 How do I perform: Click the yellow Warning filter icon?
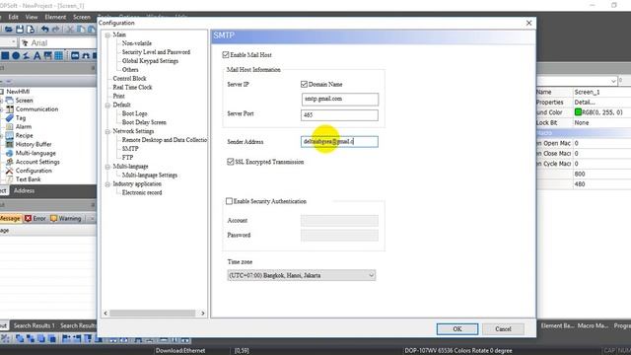pyautogui.click(x=53, y=218)
